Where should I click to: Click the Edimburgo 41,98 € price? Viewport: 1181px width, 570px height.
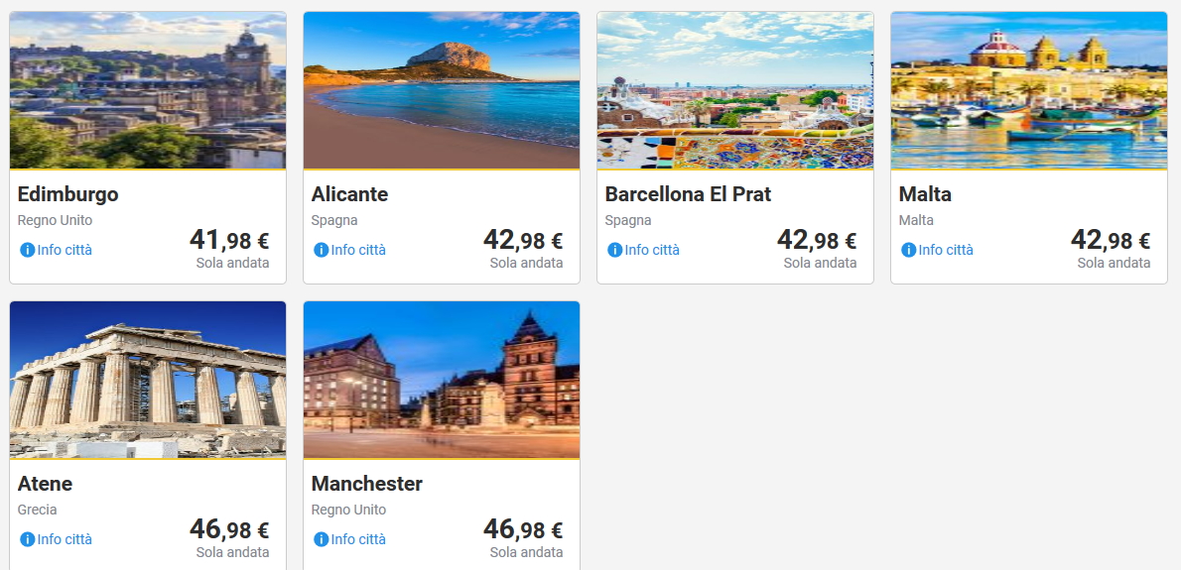229,240
